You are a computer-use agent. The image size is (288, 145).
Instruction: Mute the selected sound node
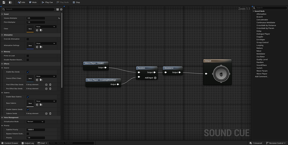click(x=33, y=2)
